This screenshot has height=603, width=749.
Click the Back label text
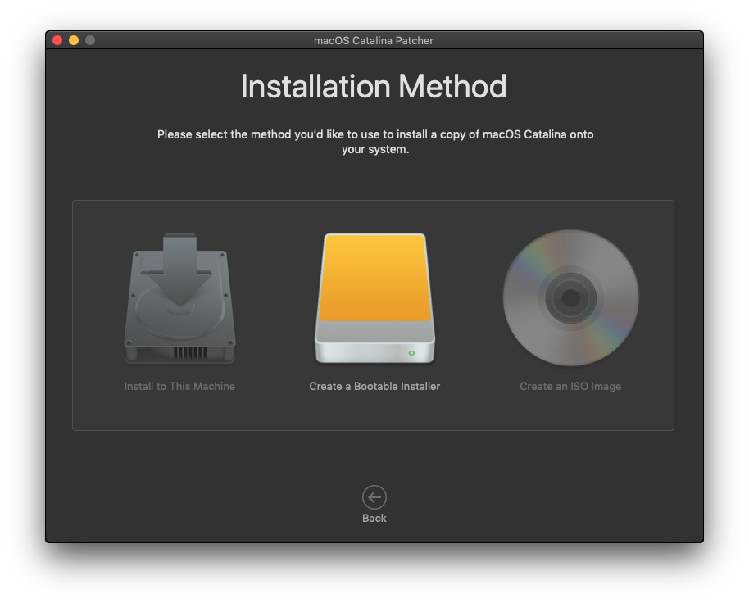[x=374, y=518]
